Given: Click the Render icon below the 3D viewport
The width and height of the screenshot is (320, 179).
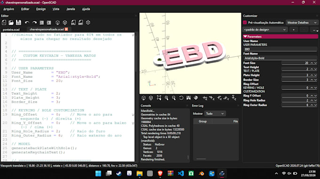Looking at the screenshot, I should coord(151,98).
